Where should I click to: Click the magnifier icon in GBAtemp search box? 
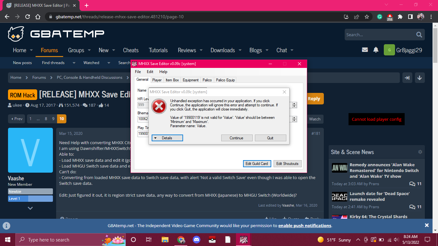tap(419, 35)
